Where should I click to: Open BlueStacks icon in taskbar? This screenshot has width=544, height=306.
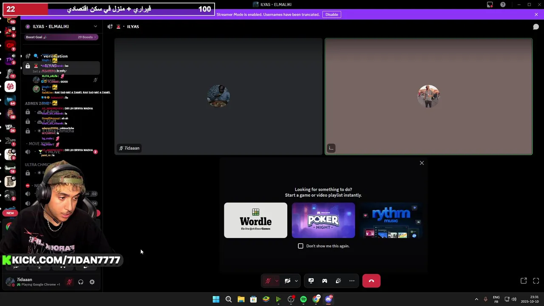coord(266,299)
